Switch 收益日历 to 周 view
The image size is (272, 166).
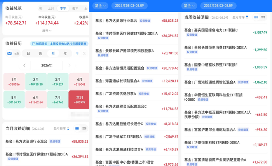pos(40,54)
